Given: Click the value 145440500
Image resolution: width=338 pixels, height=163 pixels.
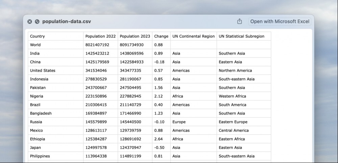Looking at the screenshot, I should [x=130, y=122].
